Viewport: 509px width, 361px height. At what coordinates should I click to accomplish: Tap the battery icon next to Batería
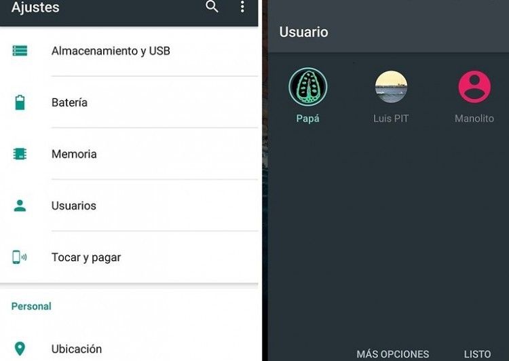(20, 102)
